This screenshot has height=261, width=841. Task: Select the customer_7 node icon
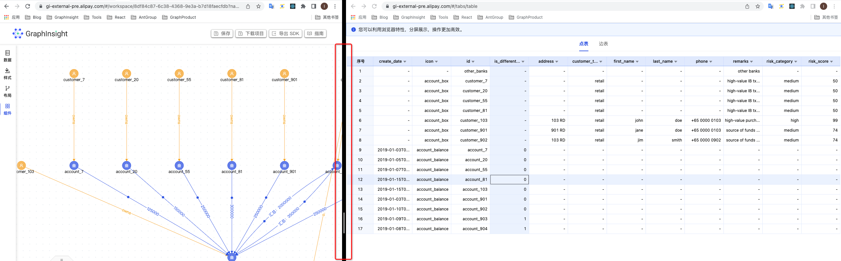click(74, 74)
